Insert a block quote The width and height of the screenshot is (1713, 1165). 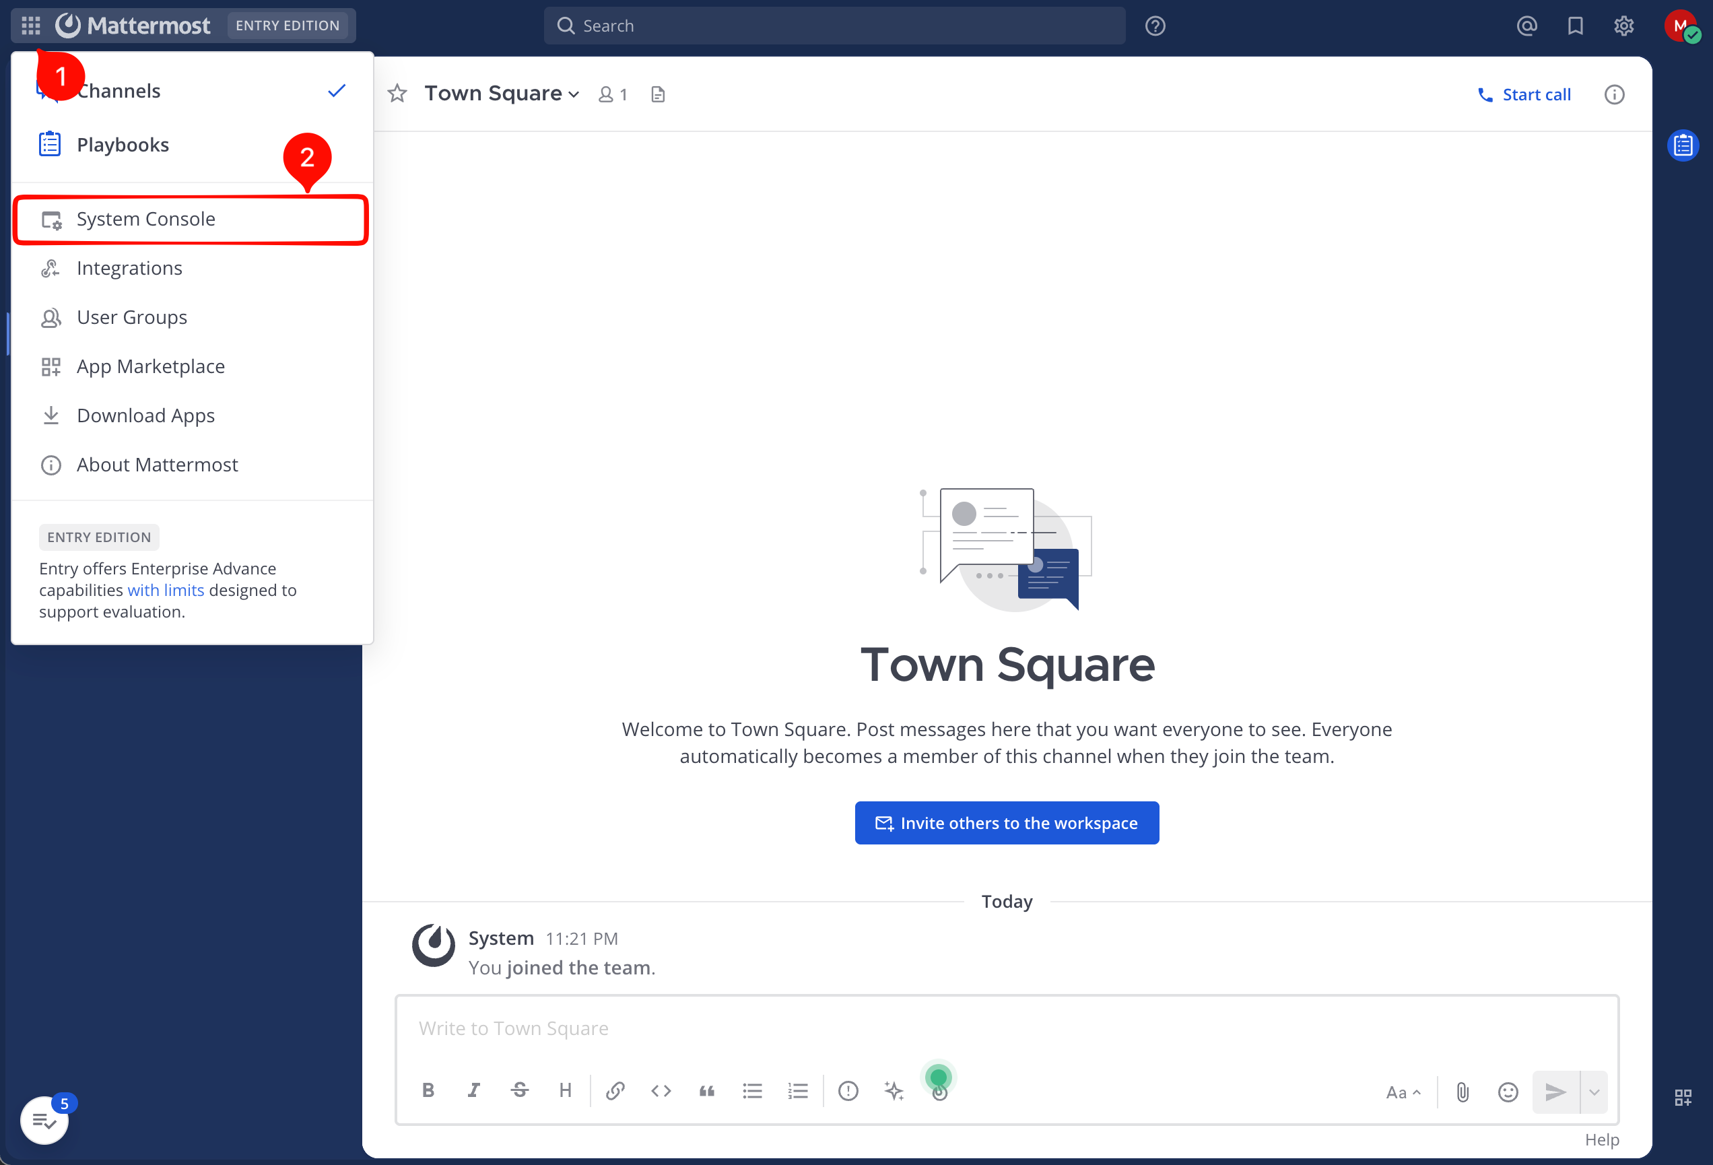coord(707,1090)
